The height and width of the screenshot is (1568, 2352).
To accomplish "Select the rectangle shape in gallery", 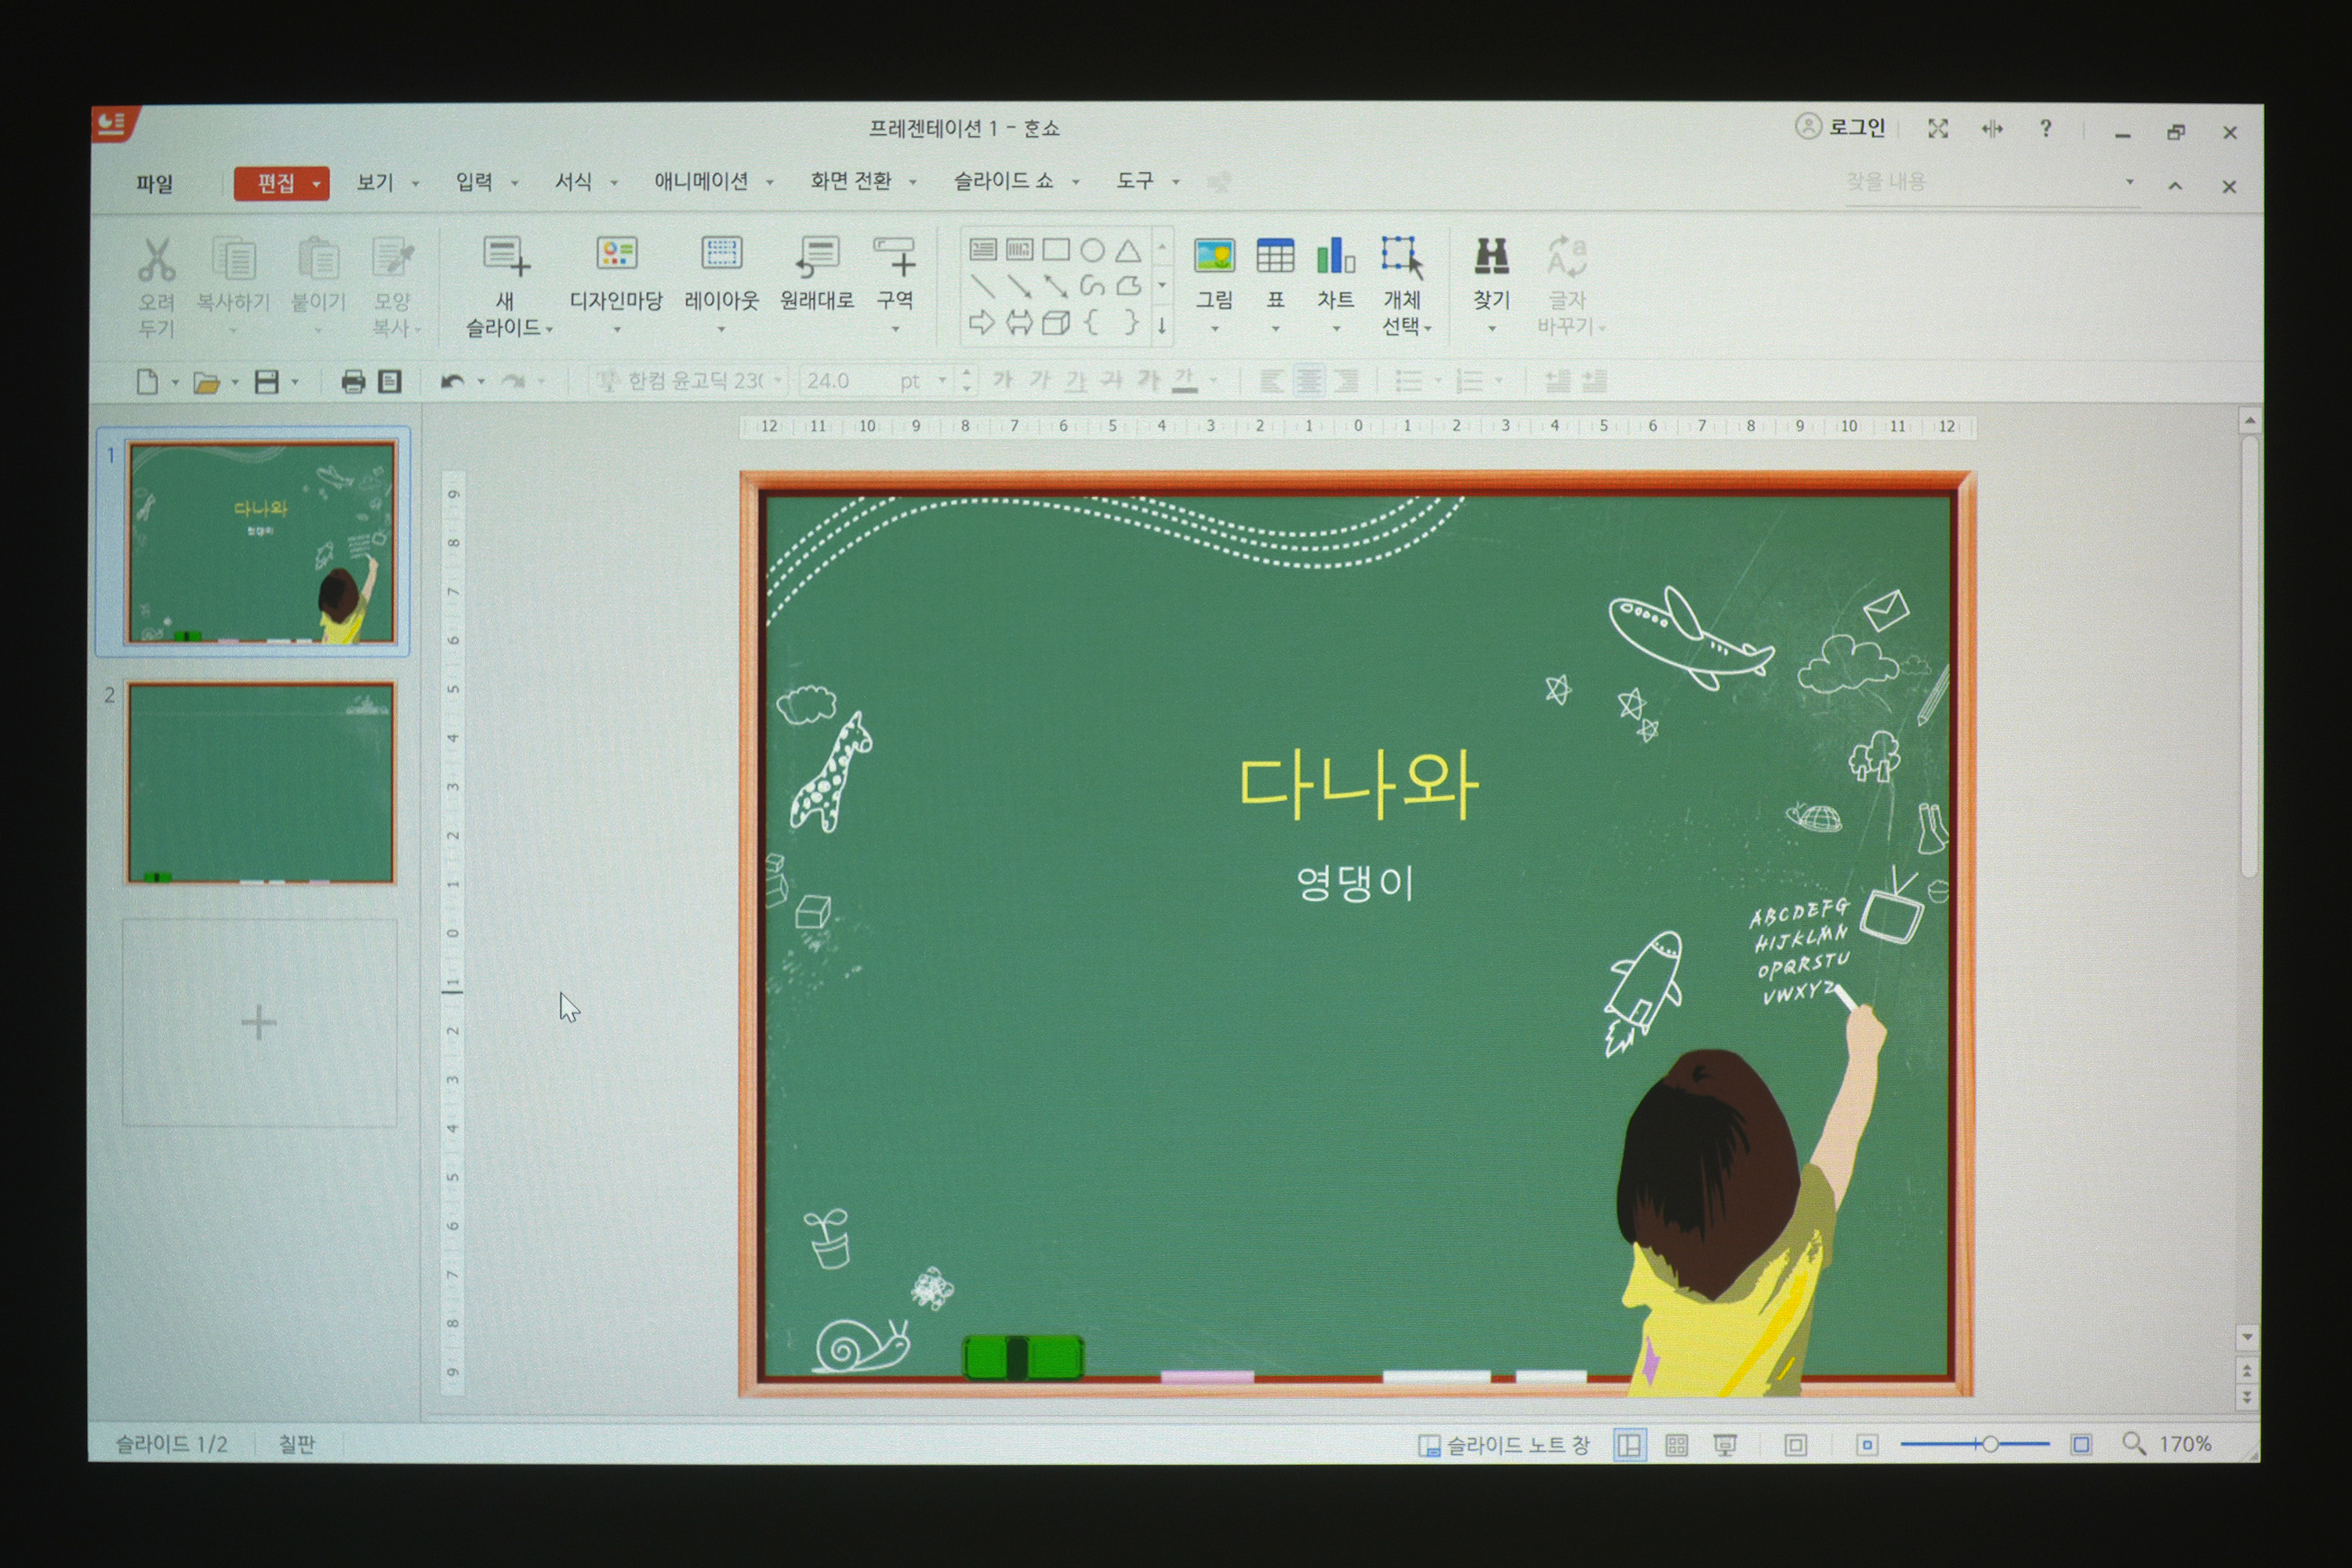I will point(1056,250).
